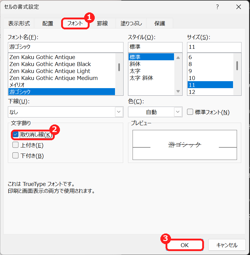
Task: Confirm with the OK button
Action: (185, 245)
